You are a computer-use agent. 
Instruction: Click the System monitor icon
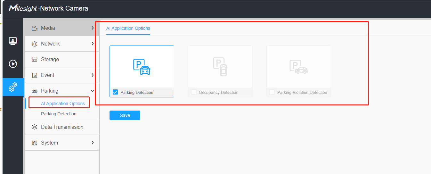point(35,143)
